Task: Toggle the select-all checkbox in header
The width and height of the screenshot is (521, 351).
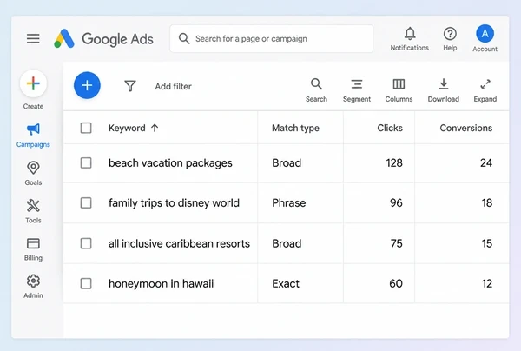Action: coord(86,128)
